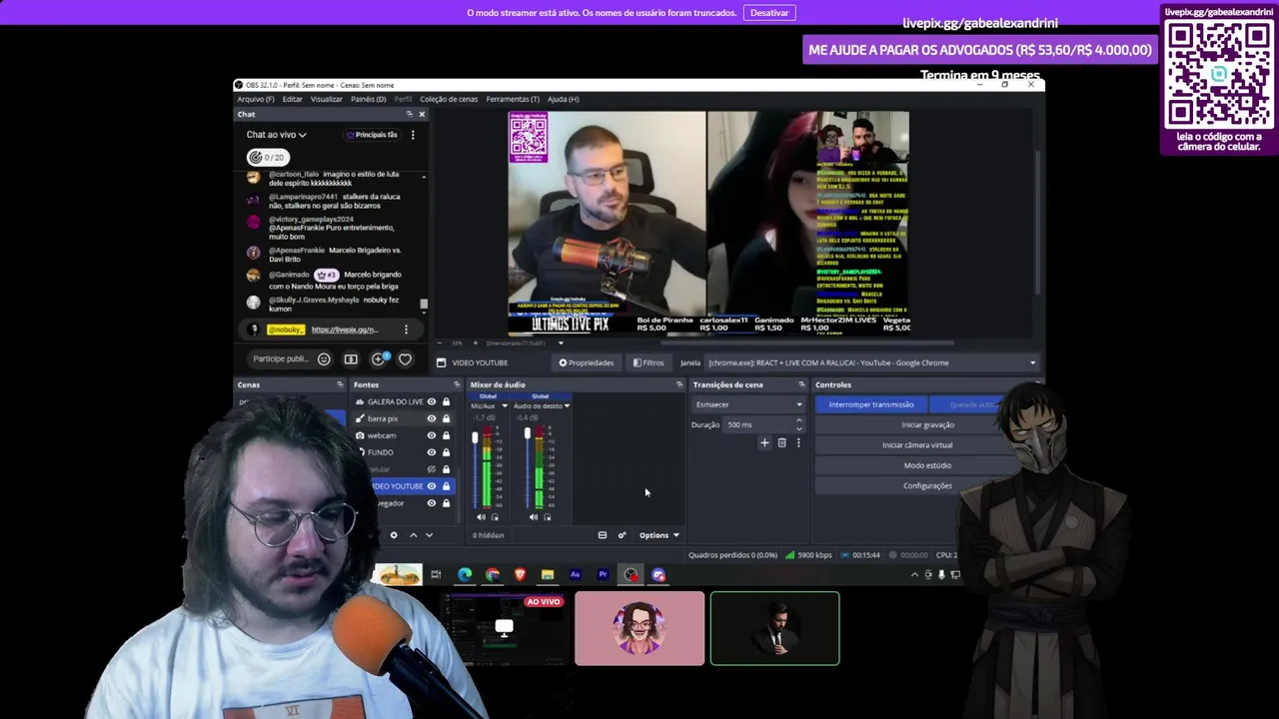
Task: Open advanced audio properties gears icon
Action: point(622,535)
